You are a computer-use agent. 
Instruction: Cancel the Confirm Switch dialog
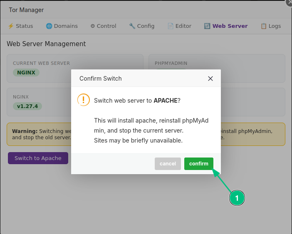click(x=168, y=164)
